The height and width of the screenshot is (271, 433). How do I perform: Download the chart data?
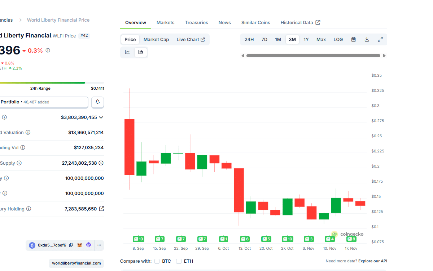(367, 40)
